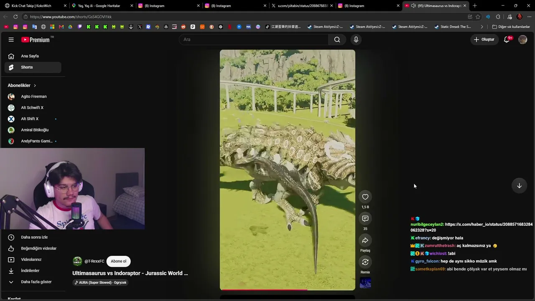This screenshot has width=535, height=301.
Task: Click the Short title Ultimasaurus vs Indoraptor
Action: click(130, 273)
